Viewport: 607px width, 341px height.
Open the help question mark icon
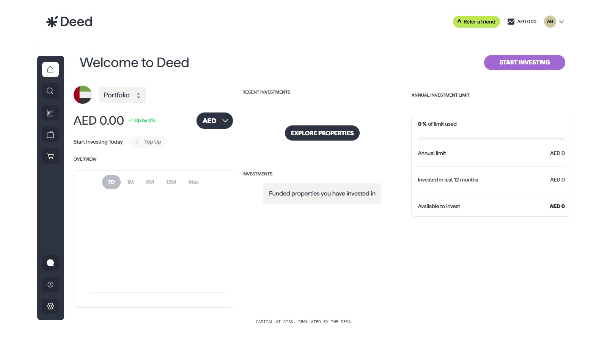(50, 285)
